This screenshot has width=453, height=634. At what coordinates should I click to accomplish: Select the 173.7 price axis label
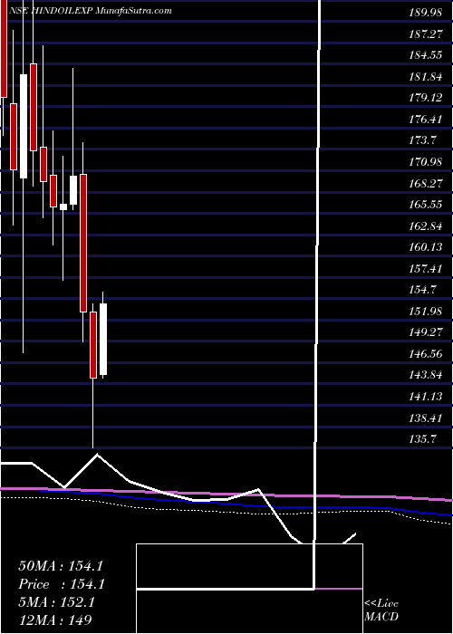point(423,141)
